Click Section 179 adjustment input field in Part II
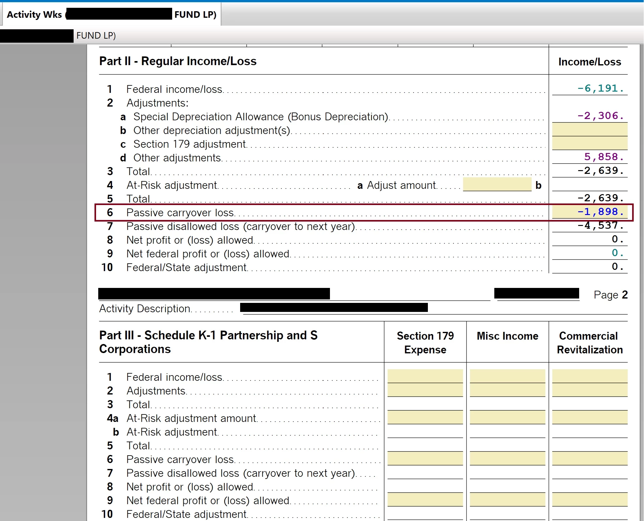This screenshot has width=644, height=521. [x=589, y=143]
